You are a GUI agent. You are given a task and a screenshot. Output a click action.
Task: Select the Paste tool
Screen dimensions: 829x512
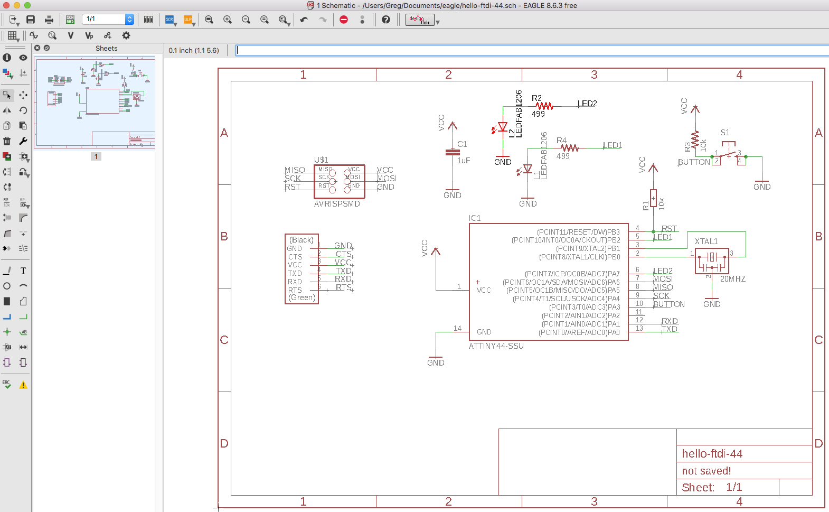point(23,126)
